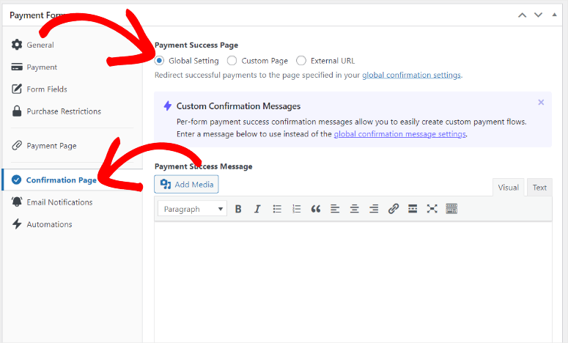This screenshot has width=568, height=343.
Task: Click inside the Payment Success Message editor
Action: (353, 281)
